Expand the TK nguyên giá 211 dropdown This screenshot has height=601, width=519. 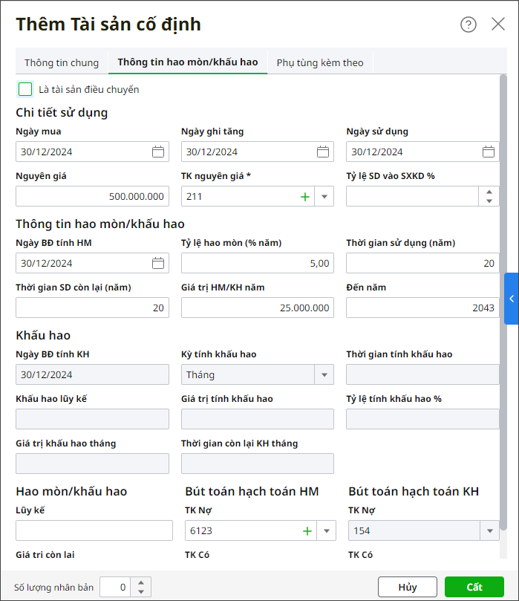pos(324,196)
